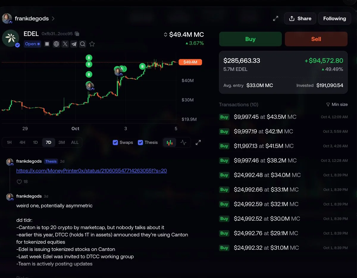The width and height of the screenshot is (357, 278).
Task: Select the 1D timeframe
Action: coord(35,142)
